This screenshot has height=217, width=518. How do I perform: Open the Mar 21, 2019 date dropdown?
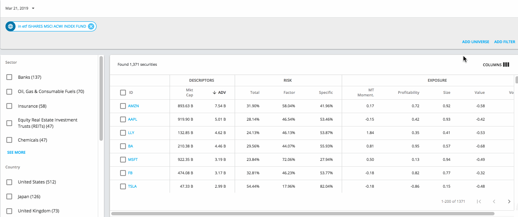20,8
